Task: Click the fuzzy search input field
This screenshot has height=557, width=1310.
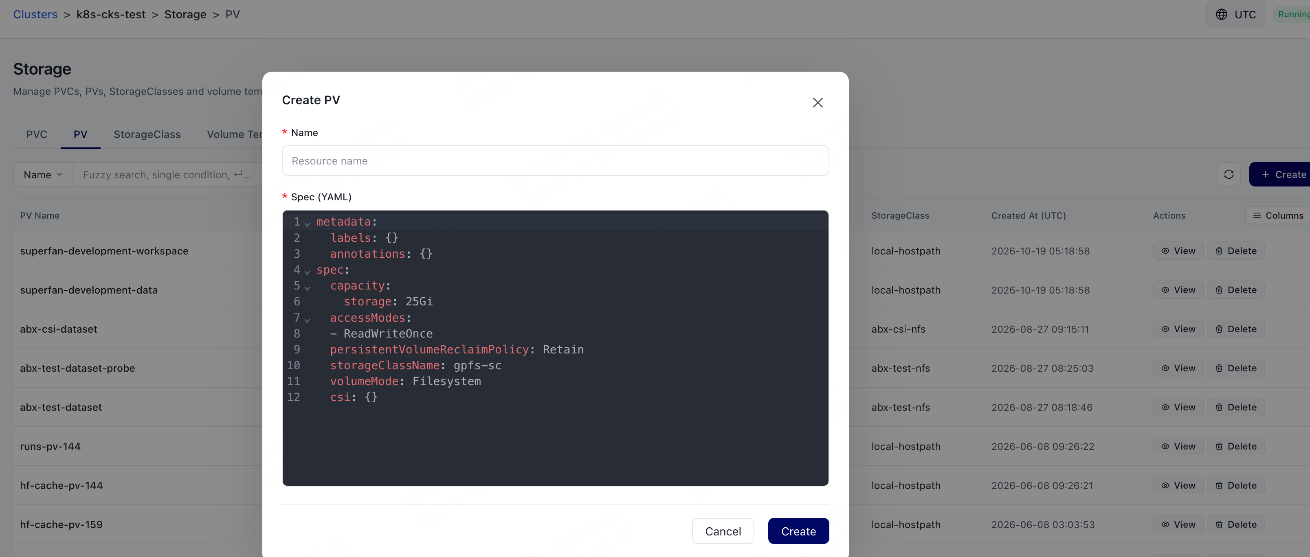Action: (x=168, y=174)
